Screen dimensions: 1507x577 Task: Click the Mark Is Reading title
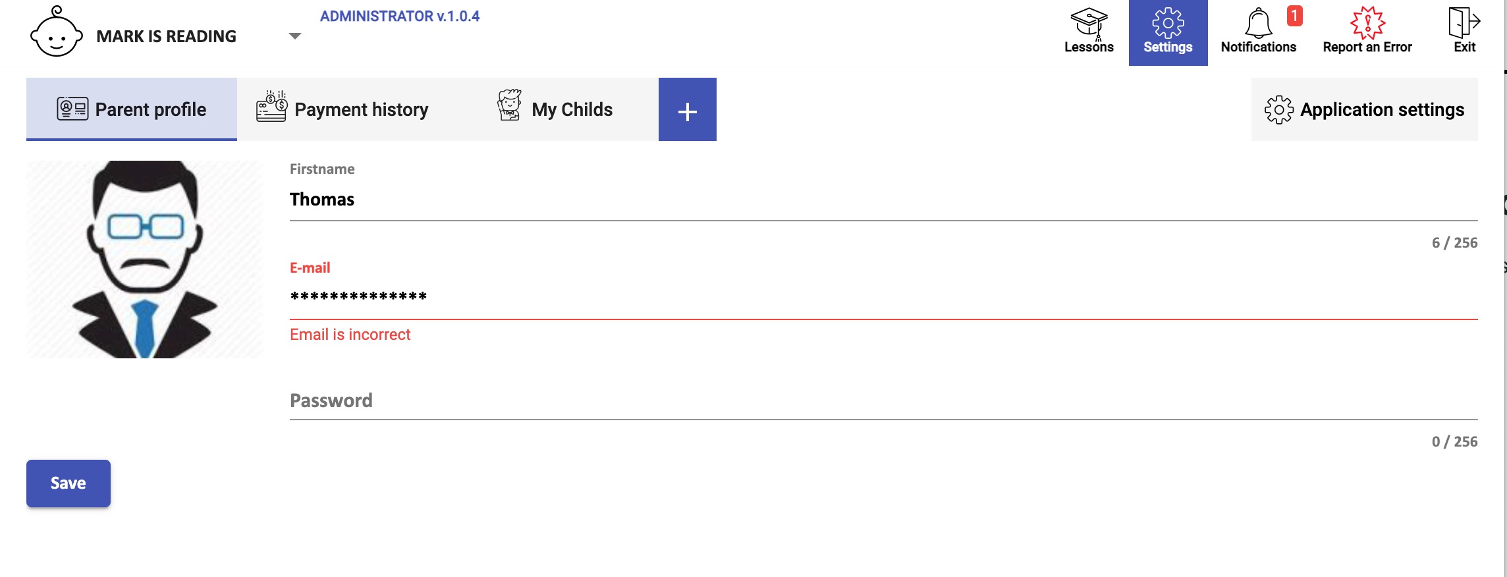click(166, 36)
